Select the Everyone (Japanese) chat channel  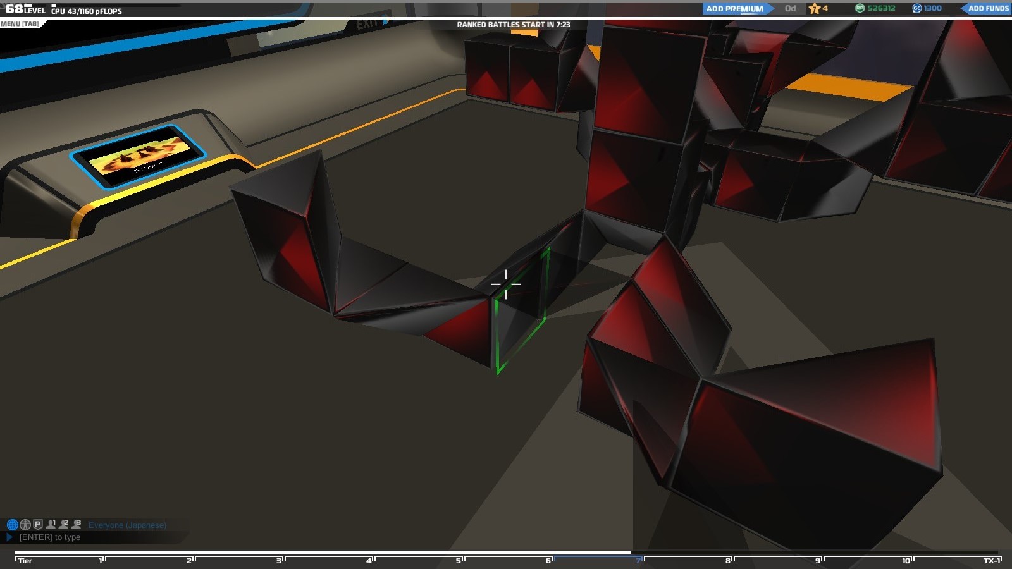click(127, 525)
